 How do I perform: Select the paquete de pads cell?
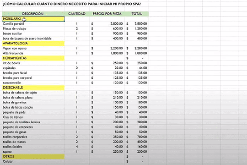pyautogui.click(x=33, y=112)
